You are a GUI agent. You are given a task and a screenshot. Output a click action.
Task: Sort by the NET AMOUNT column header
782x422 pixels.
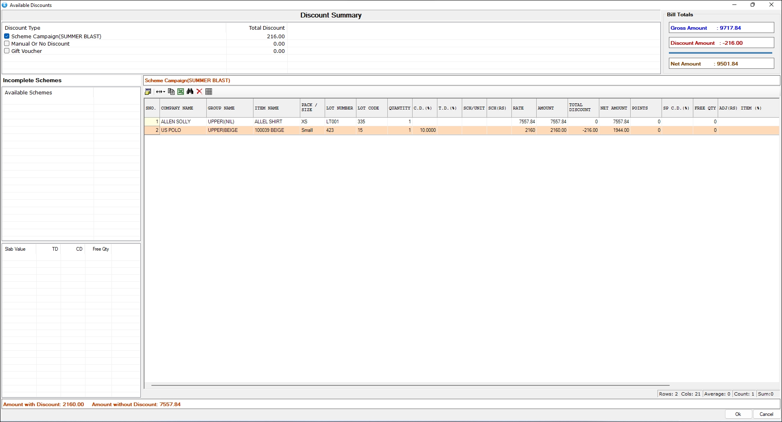coord(614,108)
